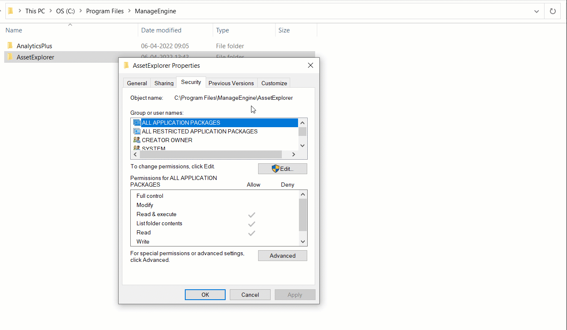Open Advanced security settings
567x330 pixels.
tap(283, 256)
